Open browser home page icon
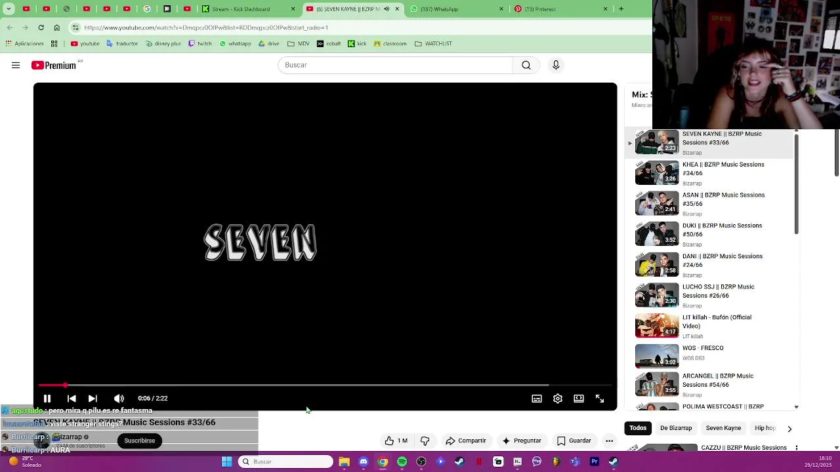Image resolution: width=840 pixels, height=472 pixels. click(x=56, y=28)
